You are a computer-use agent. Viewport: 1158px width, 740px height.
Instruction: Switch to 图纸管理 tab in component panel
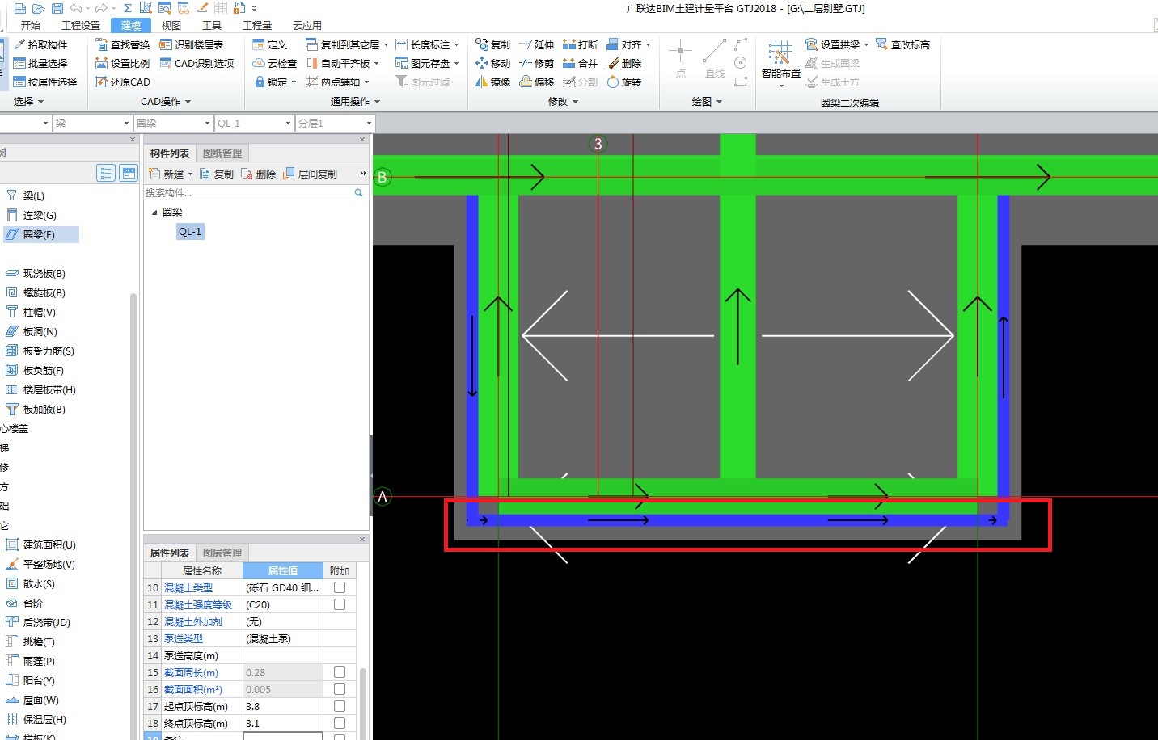[222, 153]
